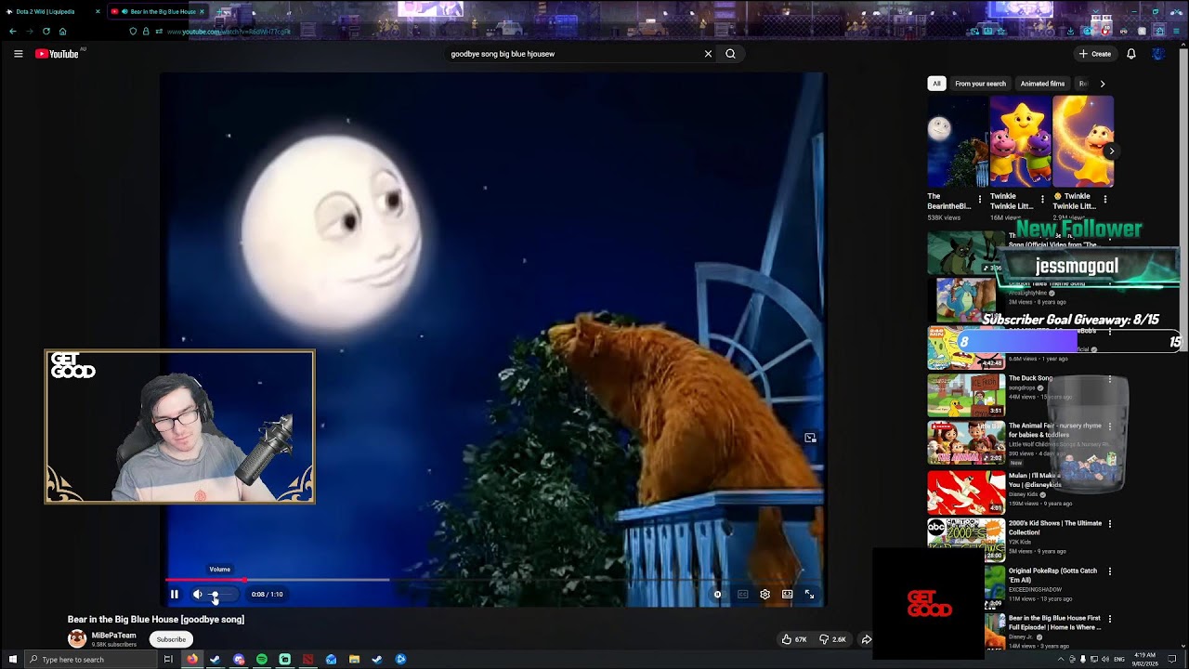Open 'The Animal Fair' nursery rhyme title
The height and width of the screenshot is (669, 1189).
click(x=1055, y=430)
